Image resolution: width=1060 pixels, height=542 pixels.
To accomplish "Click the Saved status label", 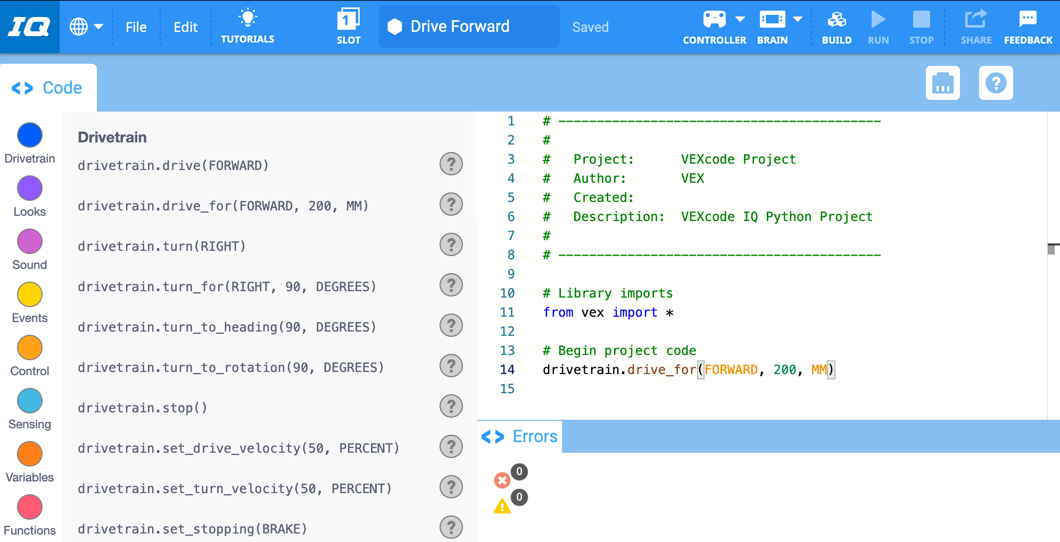I will tap(590, 27).
